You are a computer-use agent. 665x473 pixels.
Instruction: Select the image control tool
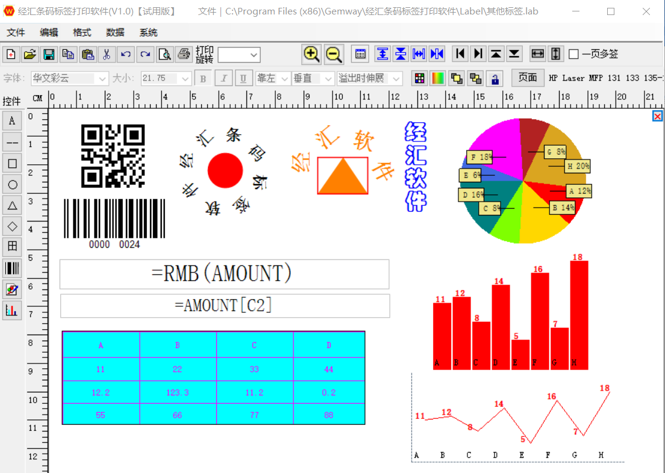click(12, 290)
